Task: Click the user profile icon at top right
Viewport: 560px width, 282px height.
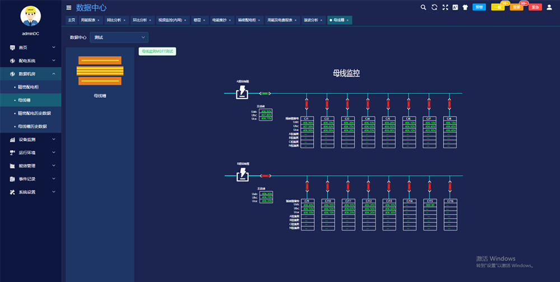Action: click(x=549, y=7)
